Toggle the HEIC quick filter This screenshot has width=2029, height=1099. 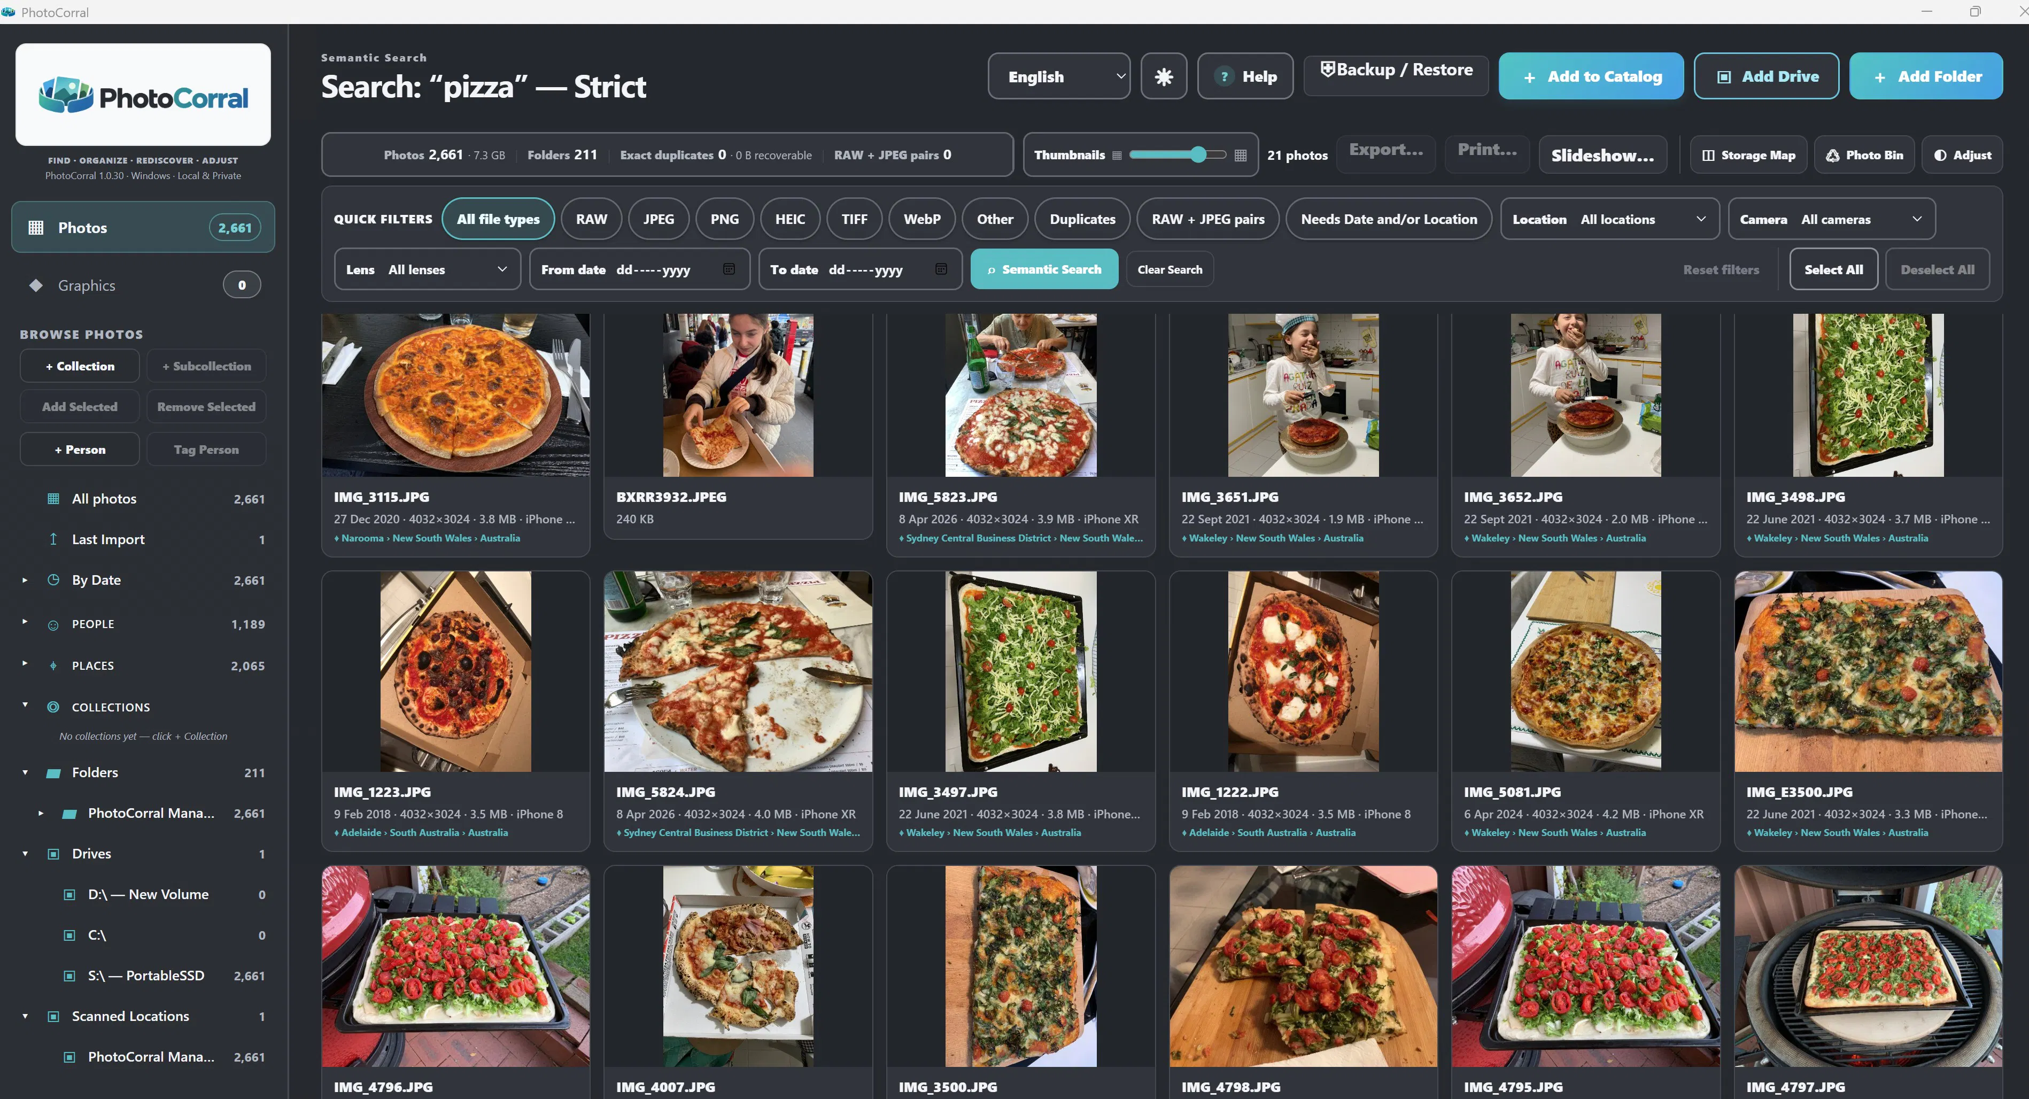[x=790, y=219]
